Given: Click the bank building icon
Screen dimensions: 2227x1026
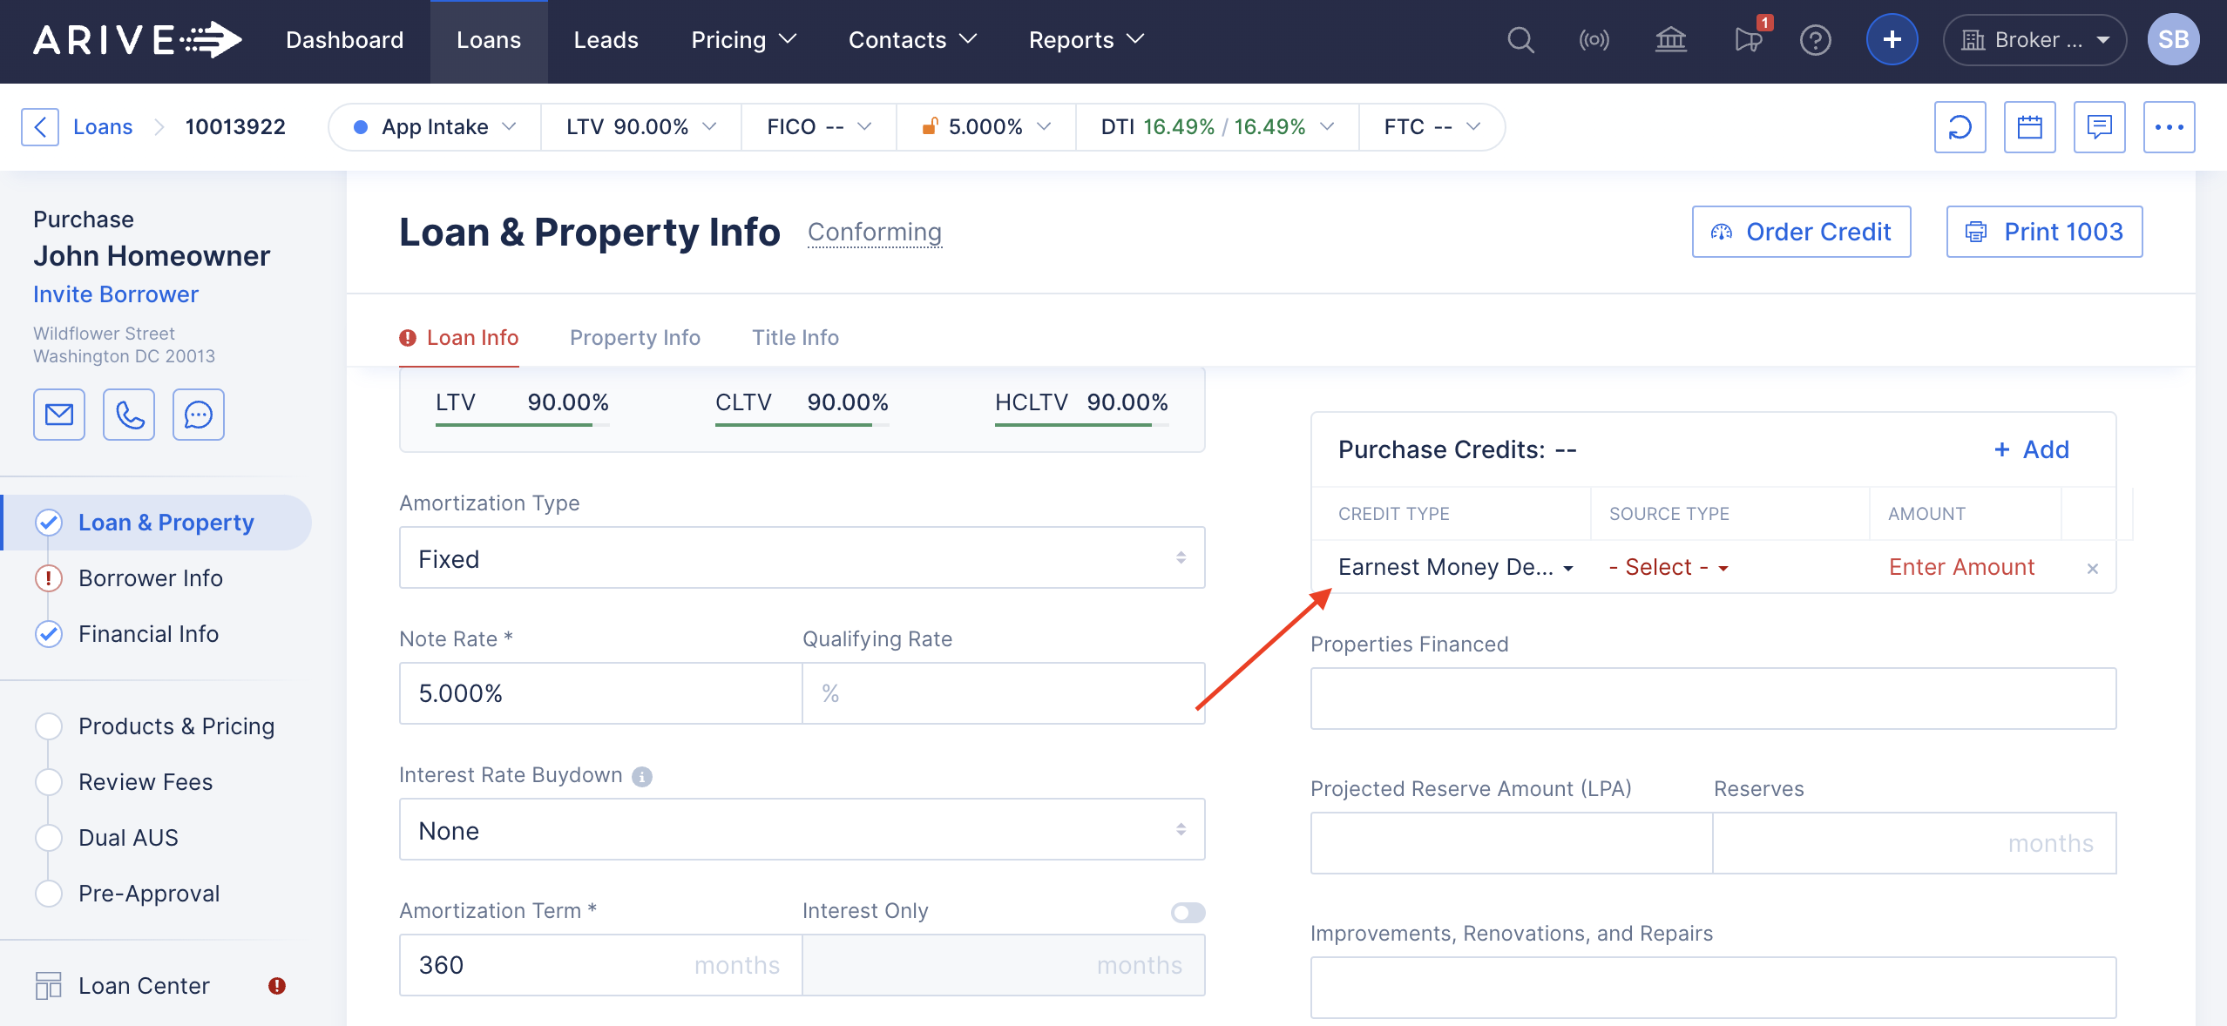Looking at the screenshot, I should click(1670, 40).
